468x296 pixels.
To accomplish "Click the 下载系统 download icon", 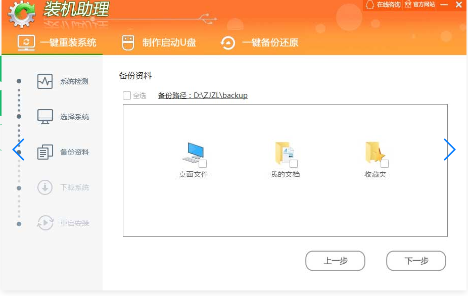I will point(45,187).
